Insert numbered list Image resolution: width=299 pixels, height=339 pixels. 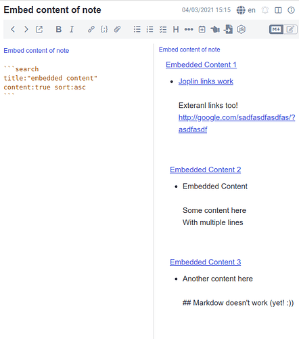(149, 29)
